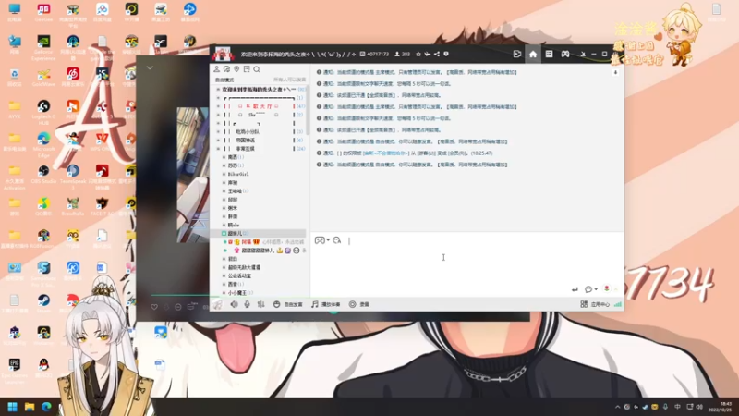
Task: Select the 小小魔王 channel
Action: click(x=237, y=293)
